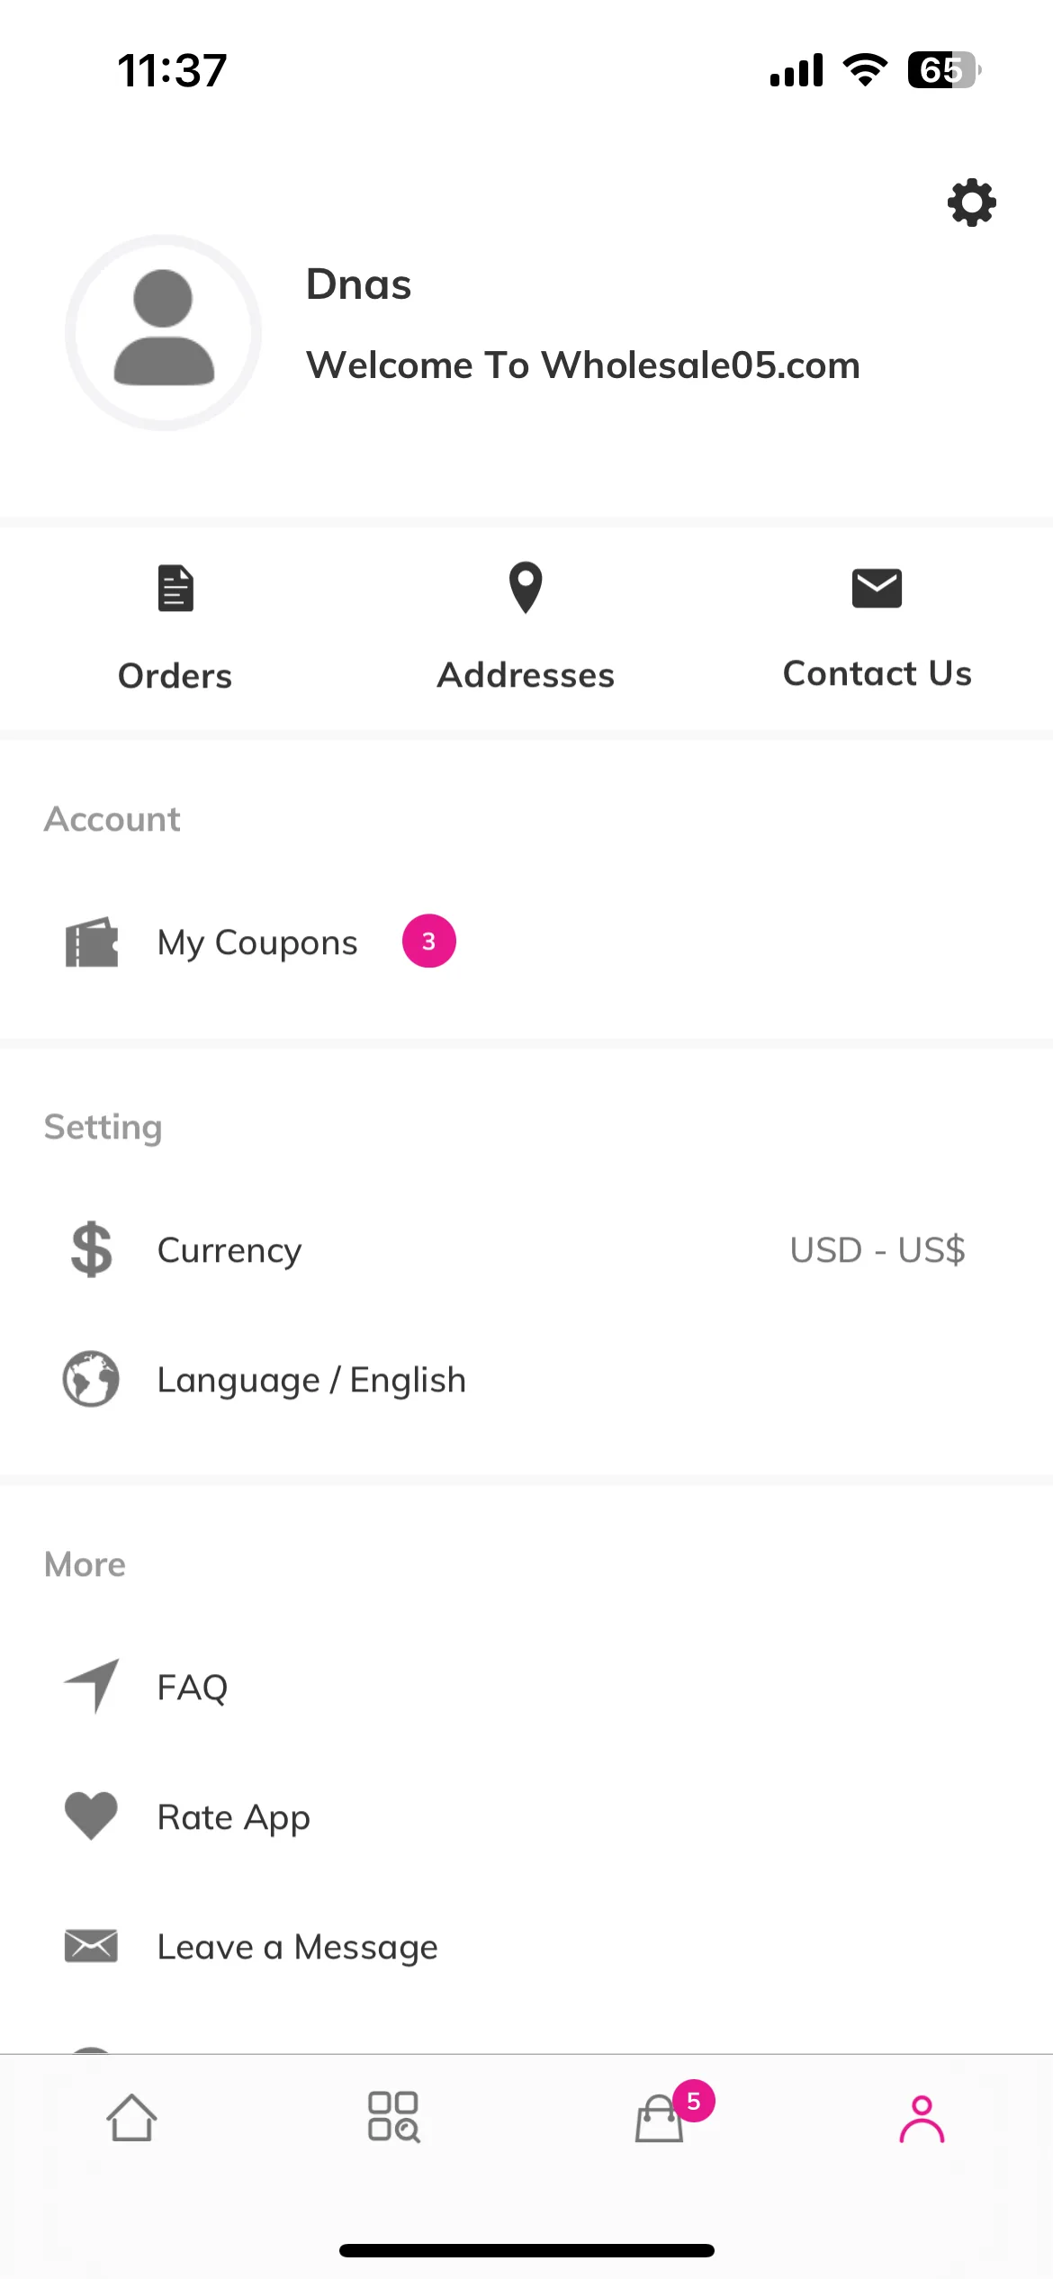Tap the profile avatar picture
The height and width of the screenshot is (2279, 1053).
click(163, 333)
